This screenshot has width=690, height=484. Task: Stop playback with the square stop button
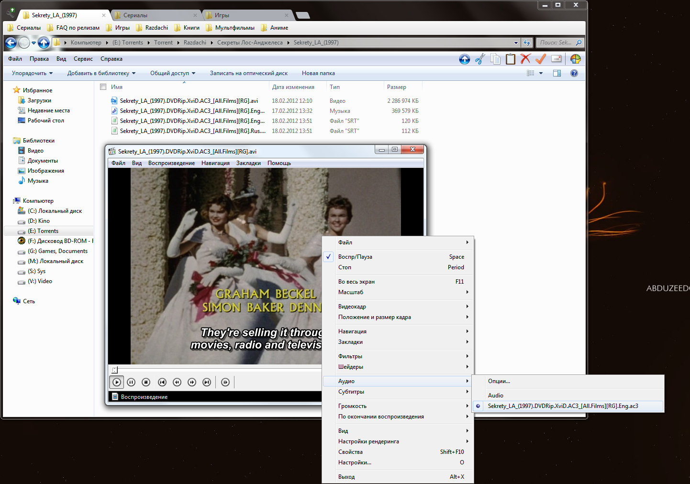coord(146,382)
